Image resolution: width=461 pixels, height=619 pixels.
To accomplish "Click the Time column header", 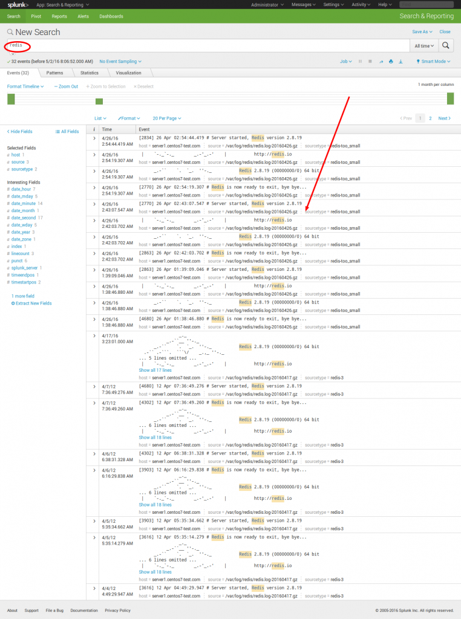I will (x=107, y=129).
